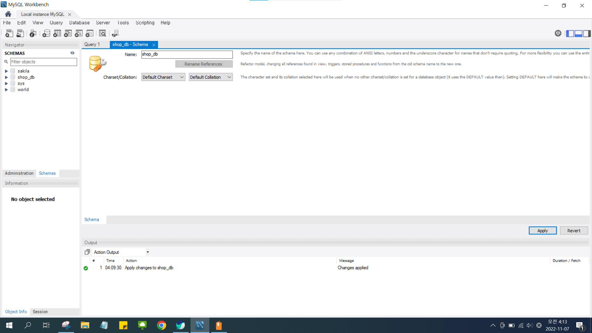Click the Rename References button
Image resolution: width=592 pixels, height=333 pixels.
coord(203,64)
